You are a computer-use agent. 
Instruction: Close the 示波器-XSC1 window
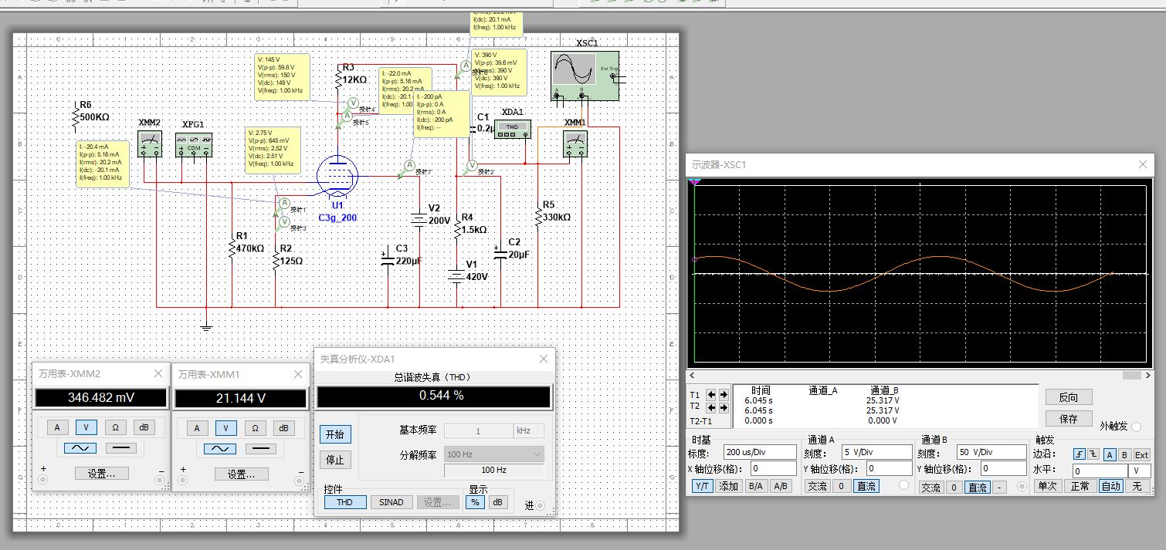click(x=1144, y=164)
